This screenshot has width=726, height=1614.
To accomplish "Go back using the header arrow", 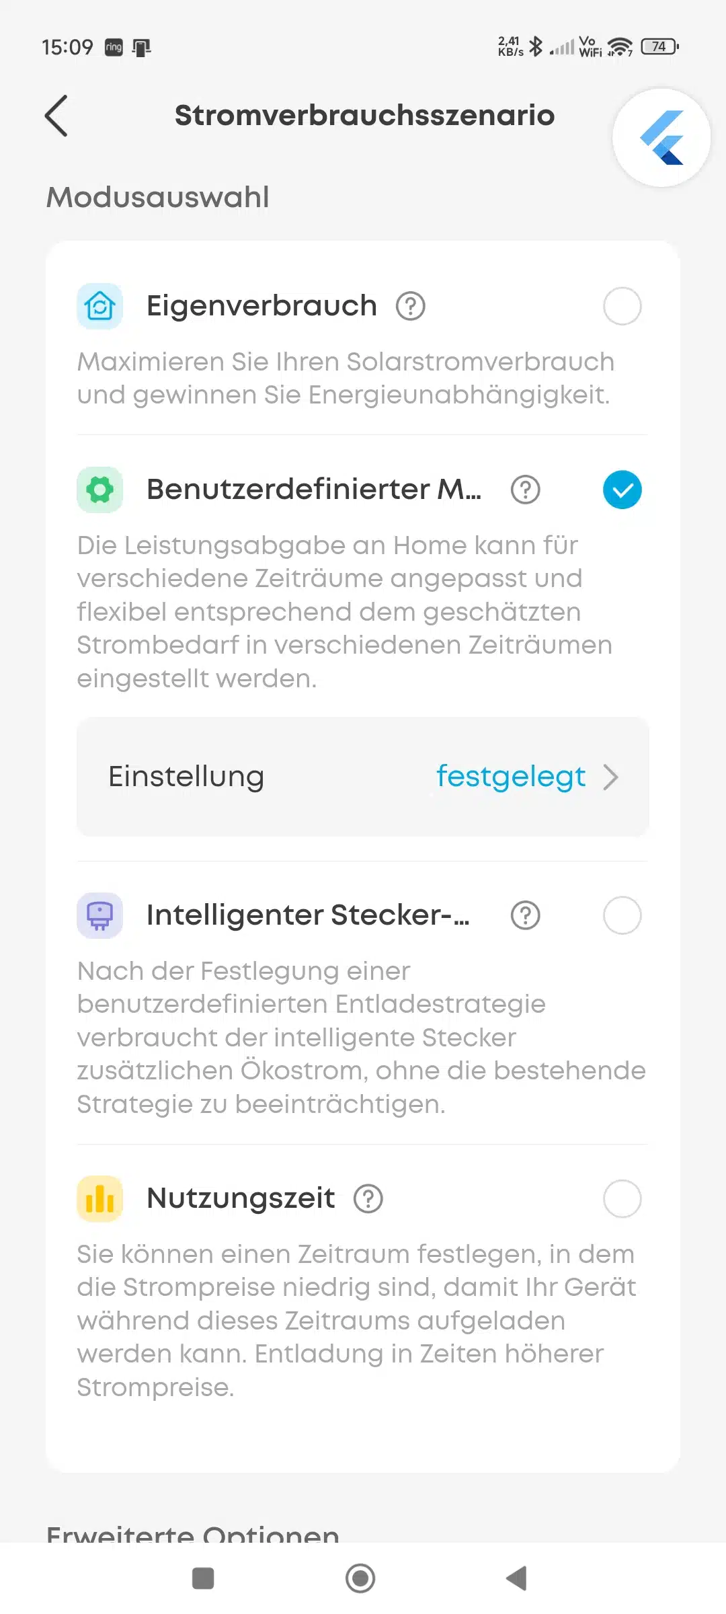I will (x=56, y=116).
